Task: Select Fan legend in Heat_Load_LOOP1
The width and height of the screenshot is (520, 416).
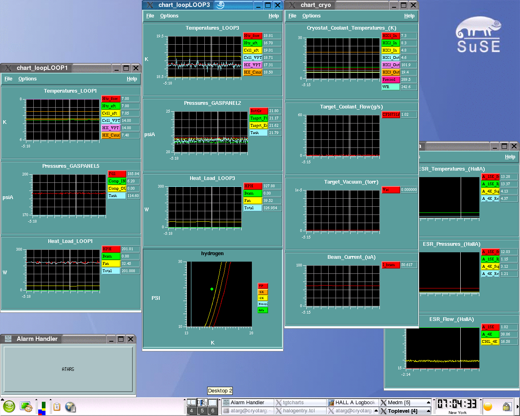Action: point(111,264)
